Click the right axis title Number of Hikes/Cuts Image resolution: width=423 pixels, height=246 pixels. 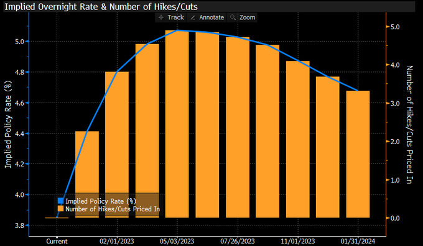tap(409, 124)
